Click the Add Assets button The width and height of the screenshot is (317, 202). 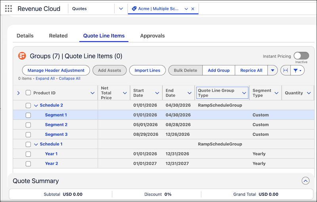pyautogui.click(x=110, y=70)
